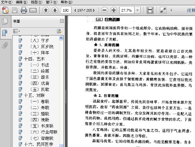Image resolution: width=195 pixels, height=147 pixels.
Task: Zoom out with the minus button
Action: point(104,10)
